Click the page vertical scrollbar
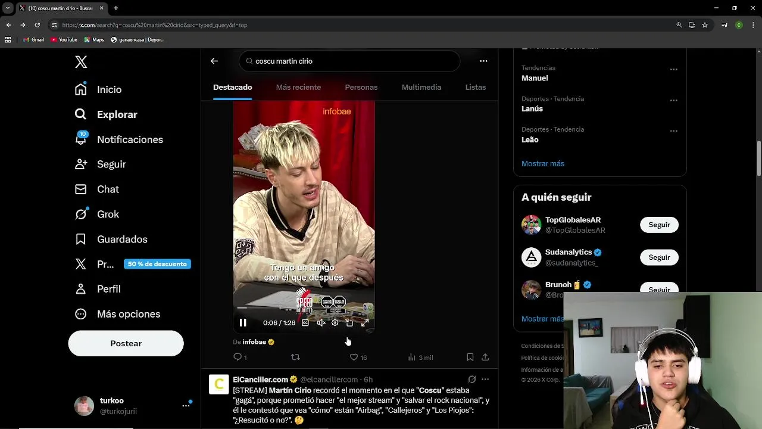762x429 pixels. coord(758,159)
